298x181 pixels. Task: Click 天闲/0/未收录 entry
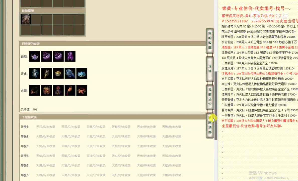(96, 175)
